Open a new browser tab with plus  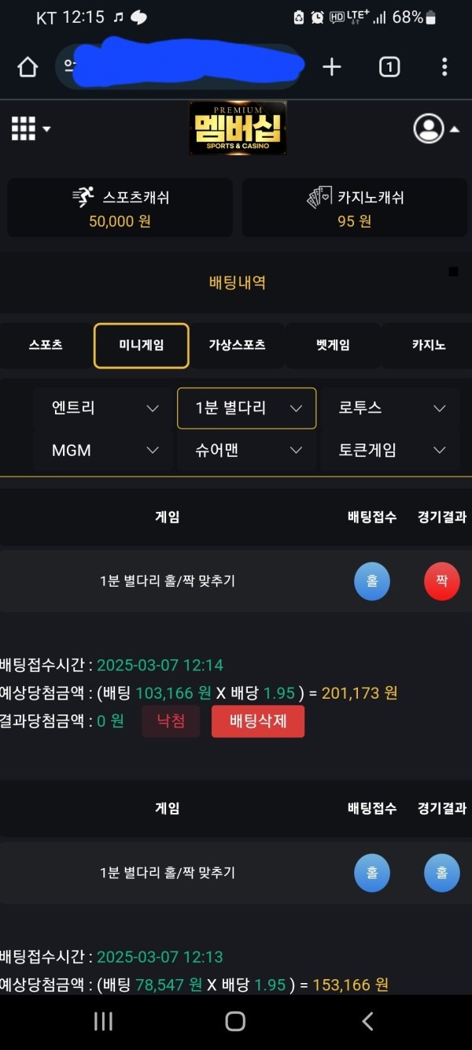[x=331, y=67]
